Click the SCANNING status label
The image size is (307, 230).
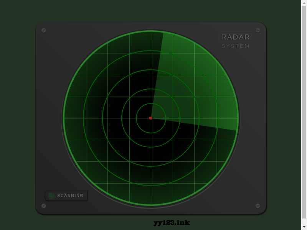(x=70, y=195)
